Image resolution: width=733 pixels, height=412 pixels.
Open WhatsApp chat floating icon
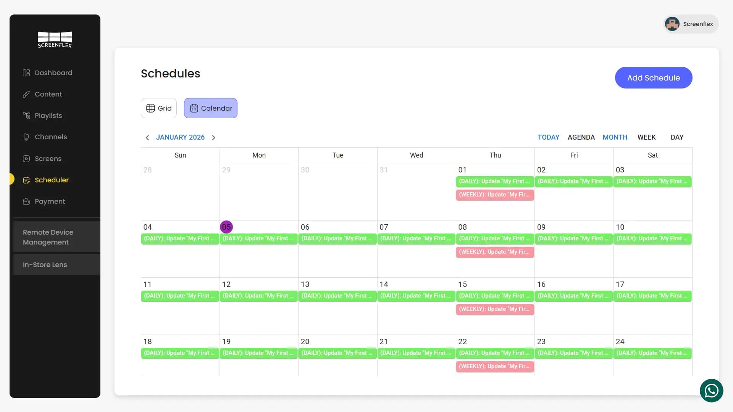tap(711, 391)
